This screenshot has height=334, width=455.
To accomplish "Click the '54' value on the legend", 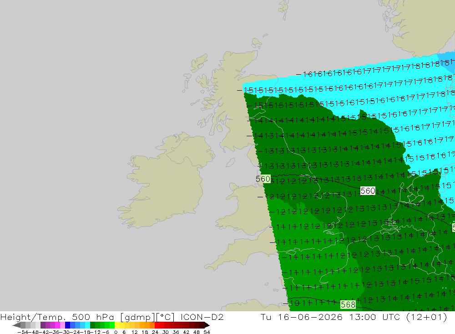I will (207, 332).
